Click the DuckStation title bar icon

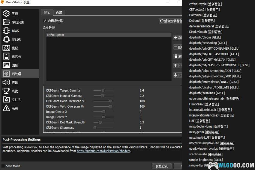click(x=2, y=2)
